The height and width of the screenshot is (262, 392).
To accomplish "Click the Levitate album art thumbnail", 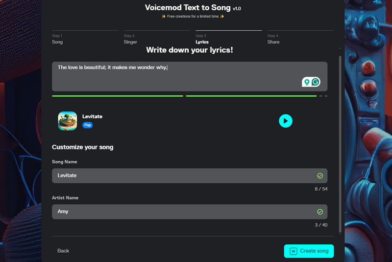I will click(67, 121).
